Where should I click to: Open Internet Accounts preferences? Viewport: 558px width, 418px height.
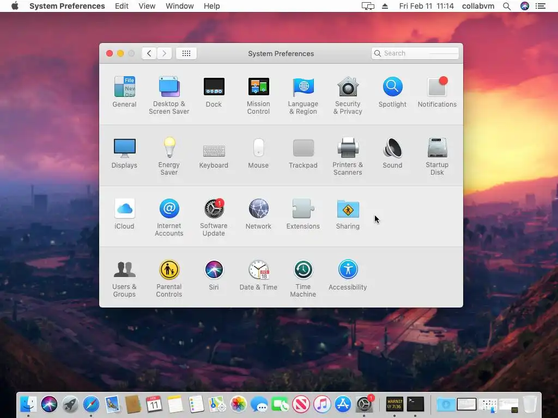click(x=169, y=218)
